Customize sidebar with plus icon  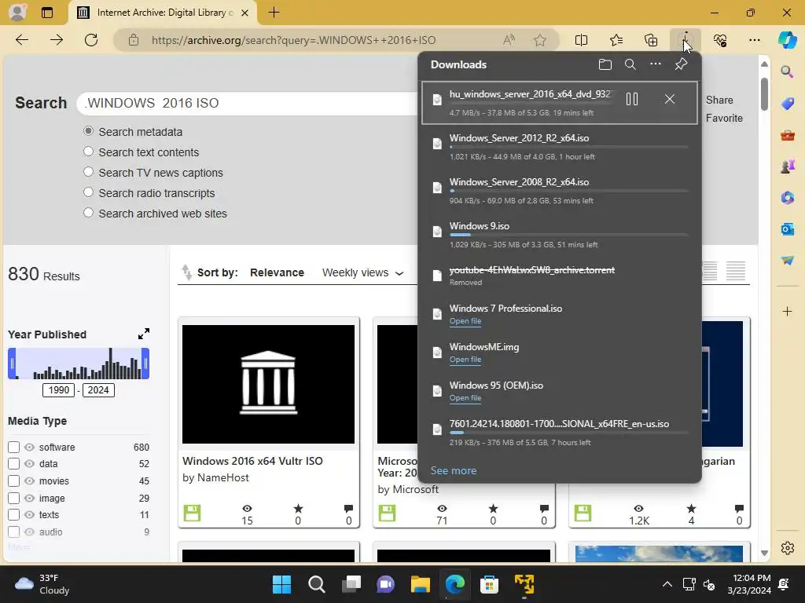787,311
